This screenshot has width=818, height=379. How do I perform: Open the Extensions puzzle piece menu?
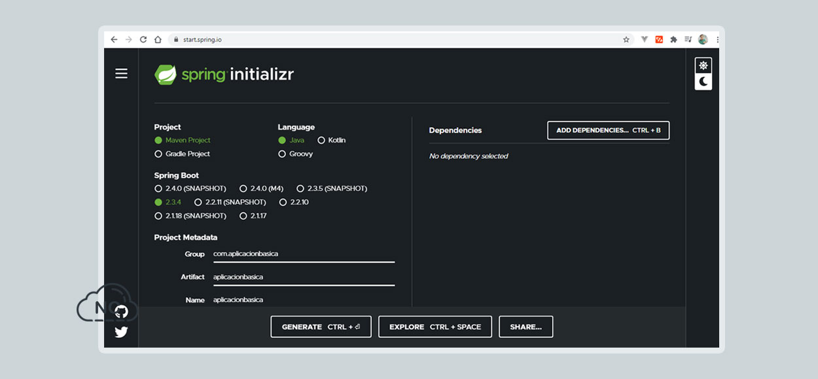673,39
